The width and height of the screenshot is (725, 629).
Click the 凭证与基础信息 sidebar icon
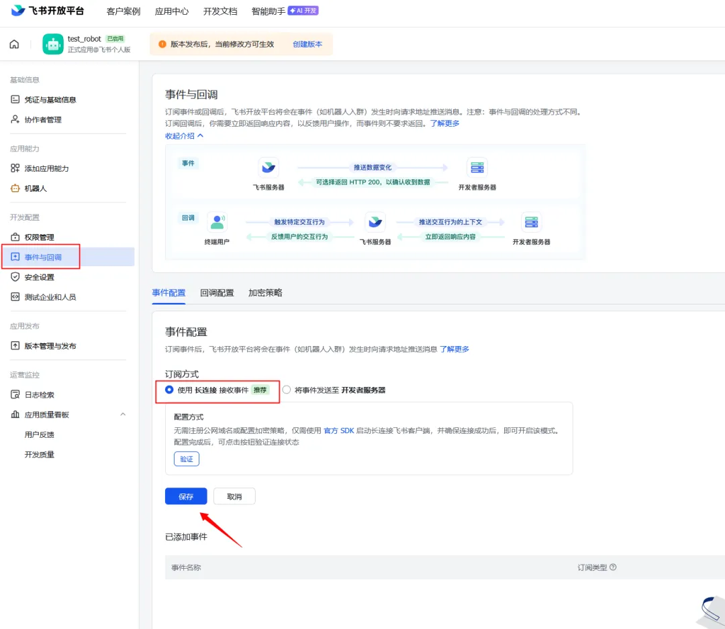click(x=15, y=99)
